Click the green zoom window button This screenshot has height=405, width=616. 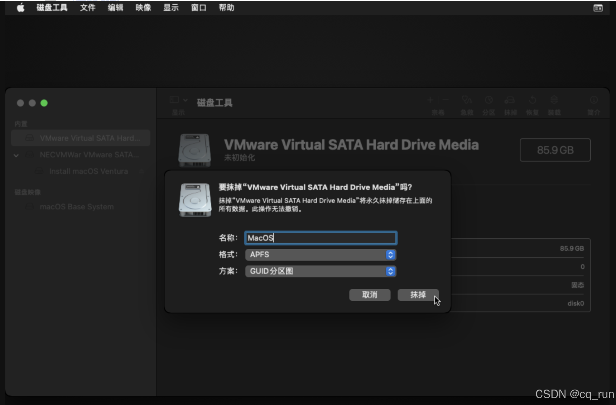(x=44, y=103)
